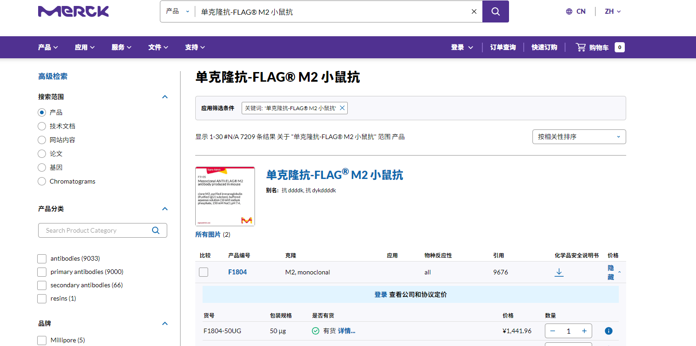The image size is (696, 346).
Task: Open the shopping cart icon
Action: tap(581, 47)
